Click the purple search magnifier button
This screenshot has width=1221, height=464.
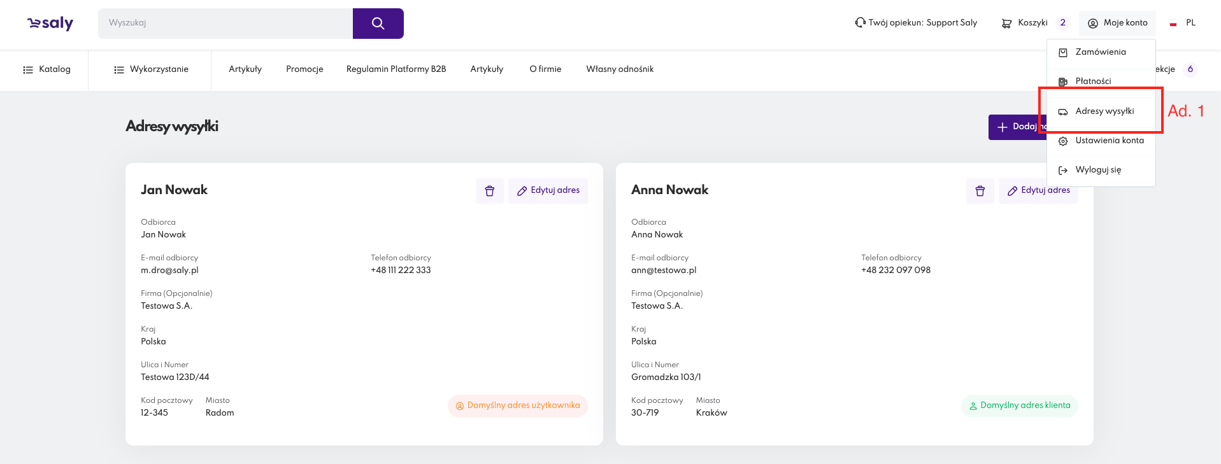point(378,24)
